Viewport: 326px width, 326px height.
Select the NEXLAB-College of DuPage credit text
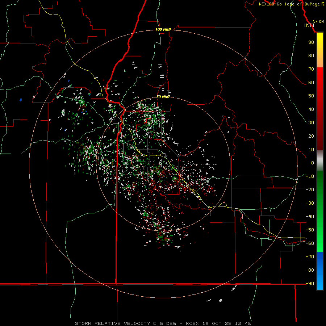click(x=289, y=4)
